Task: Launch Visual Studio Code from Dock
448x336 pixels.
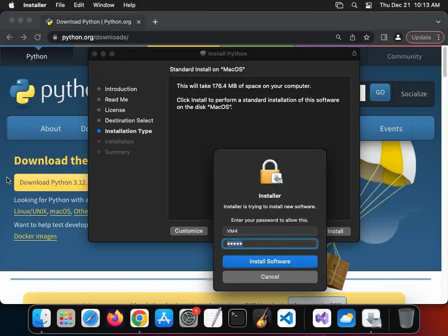Action: [286, 318]
